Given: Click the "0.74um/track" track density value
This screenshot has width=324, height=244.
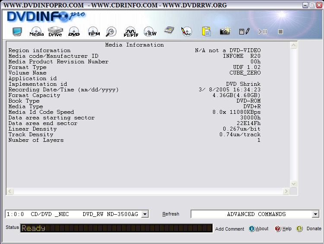Looking at the screenshot, I should (x=240, y=135).
